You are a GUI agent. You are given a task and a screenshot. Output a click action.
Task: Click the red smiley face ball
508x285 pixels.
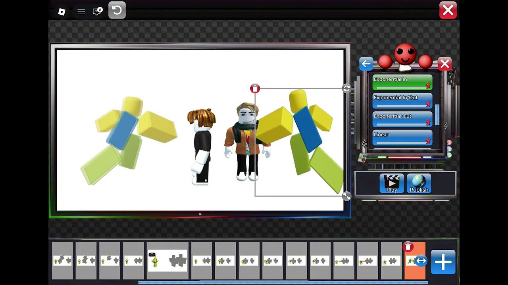(x=405, y=54)
